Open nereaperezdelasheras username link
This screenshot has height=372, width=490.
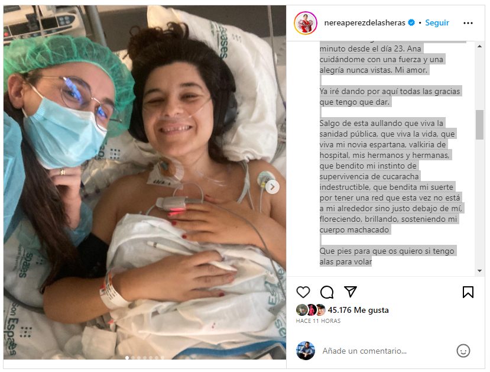point(365,23)
